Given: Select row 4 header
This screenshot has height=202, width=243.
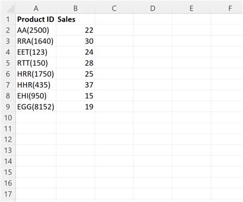Looking at the screenshot, I should click(8, 52).
